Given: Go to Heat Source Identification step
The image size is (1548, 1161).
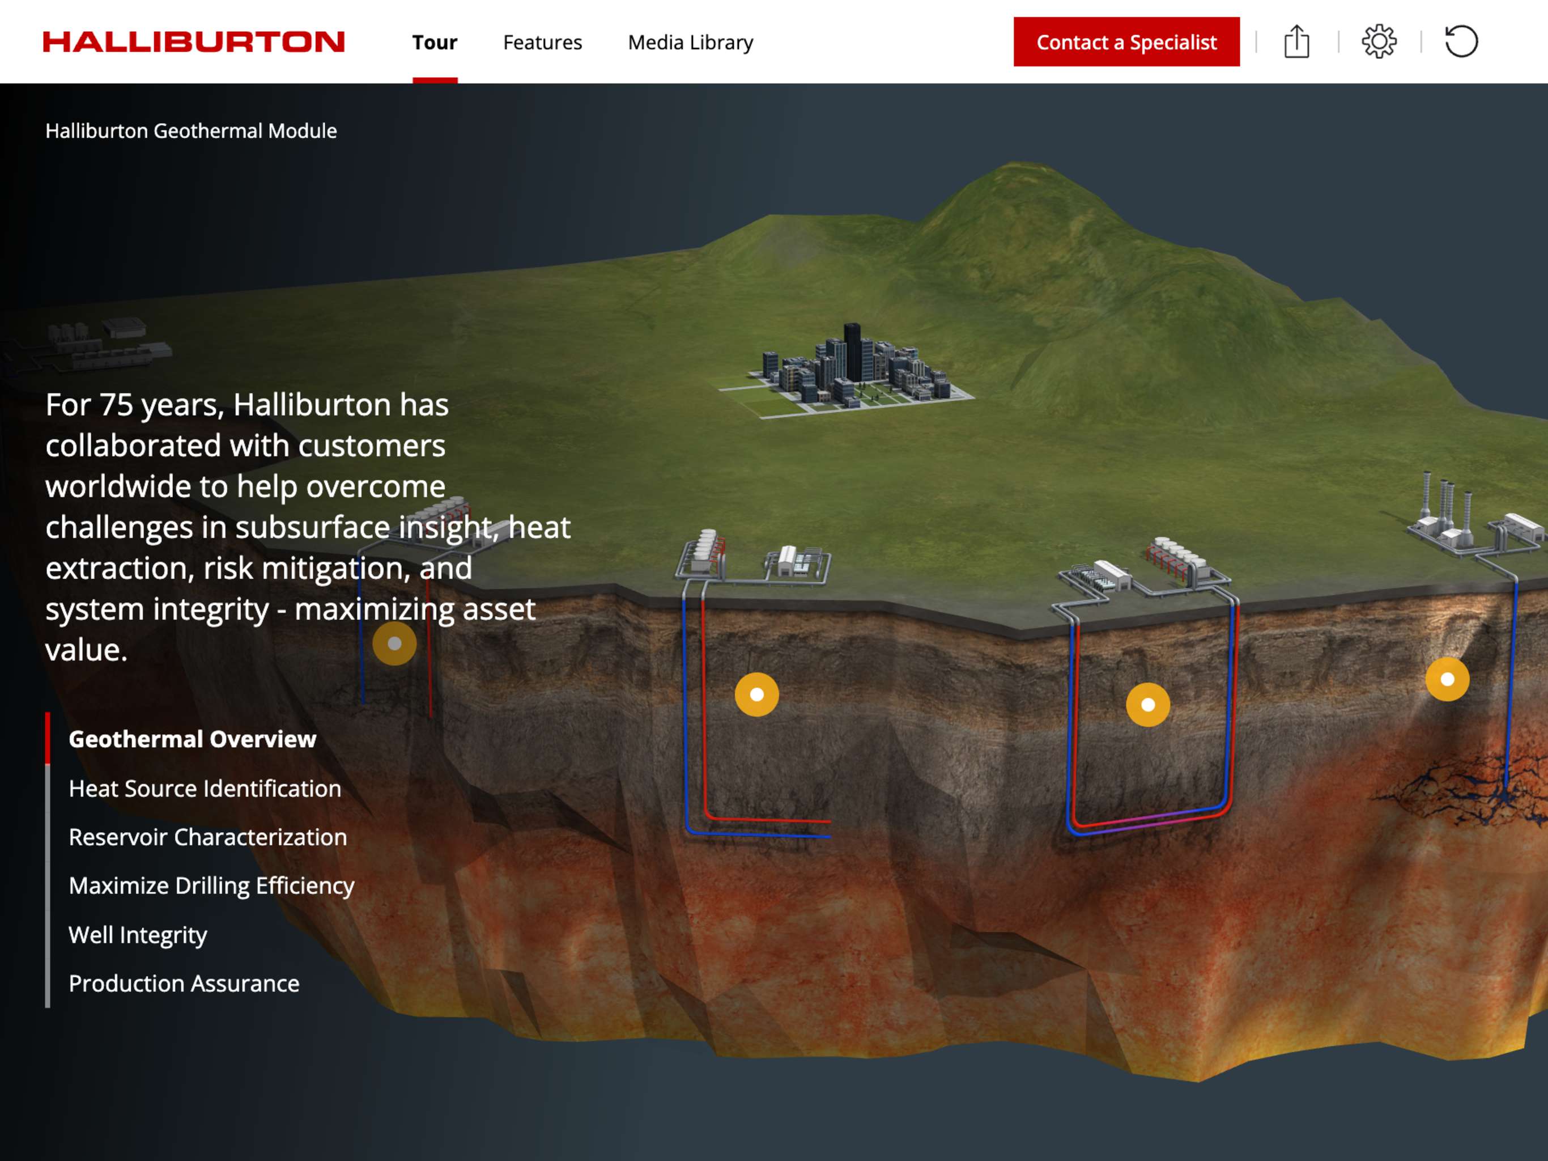Looking at the screenshot, I should click(205, 789).
